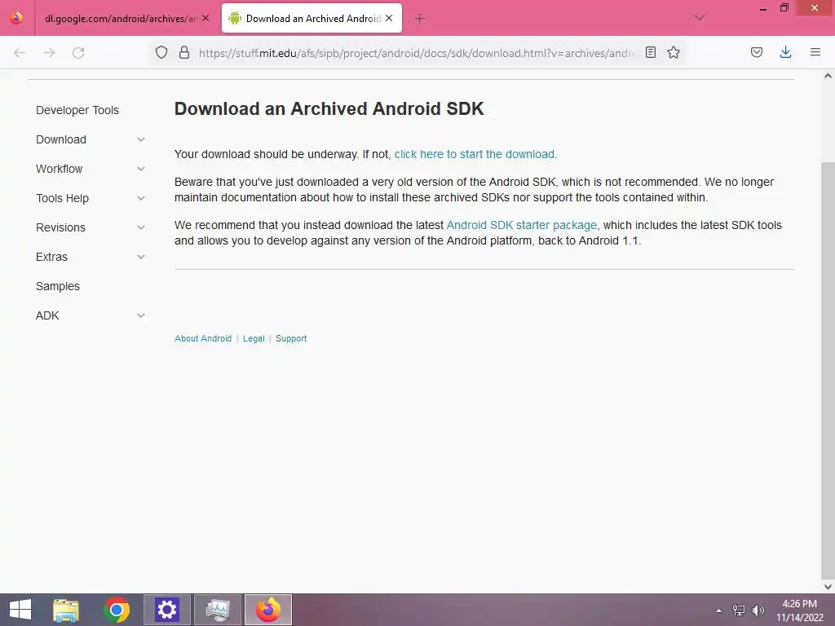Close the dl.google.com tab
835x626 pixels.
(x=205, y=18)
